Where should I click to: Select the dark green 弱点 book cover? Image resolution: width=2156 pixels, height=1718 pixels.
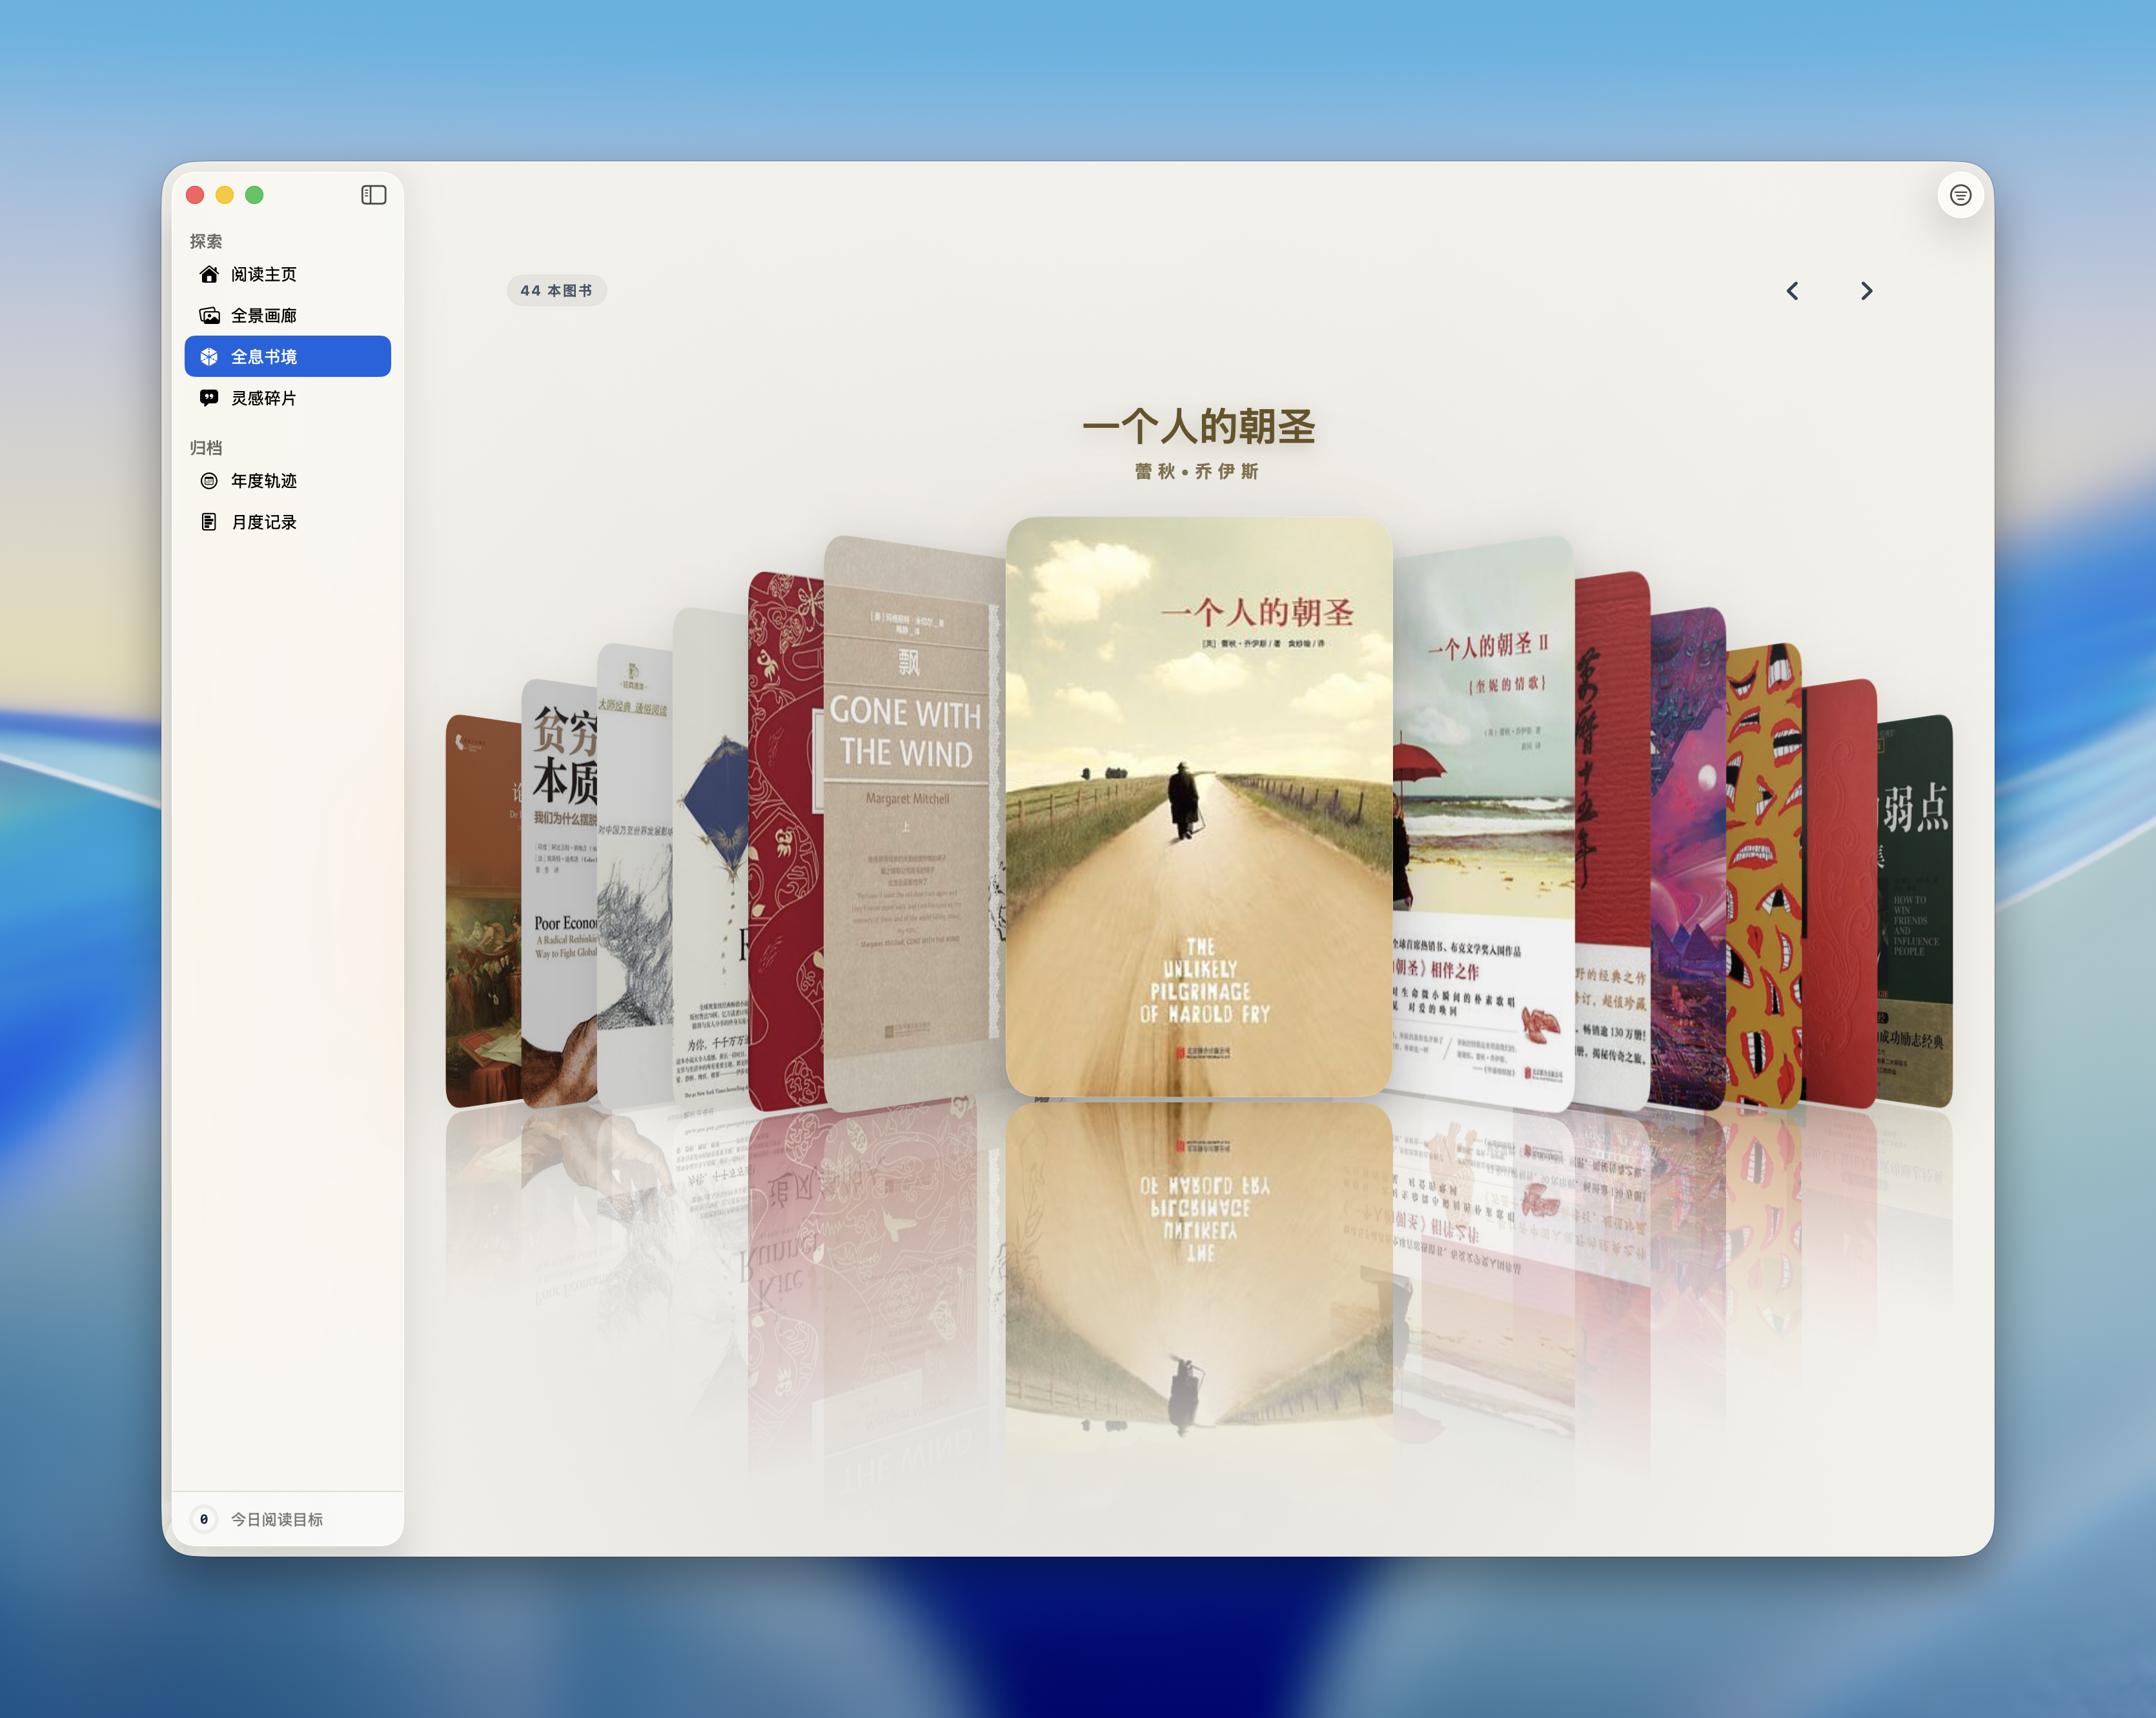(1914, 911)
